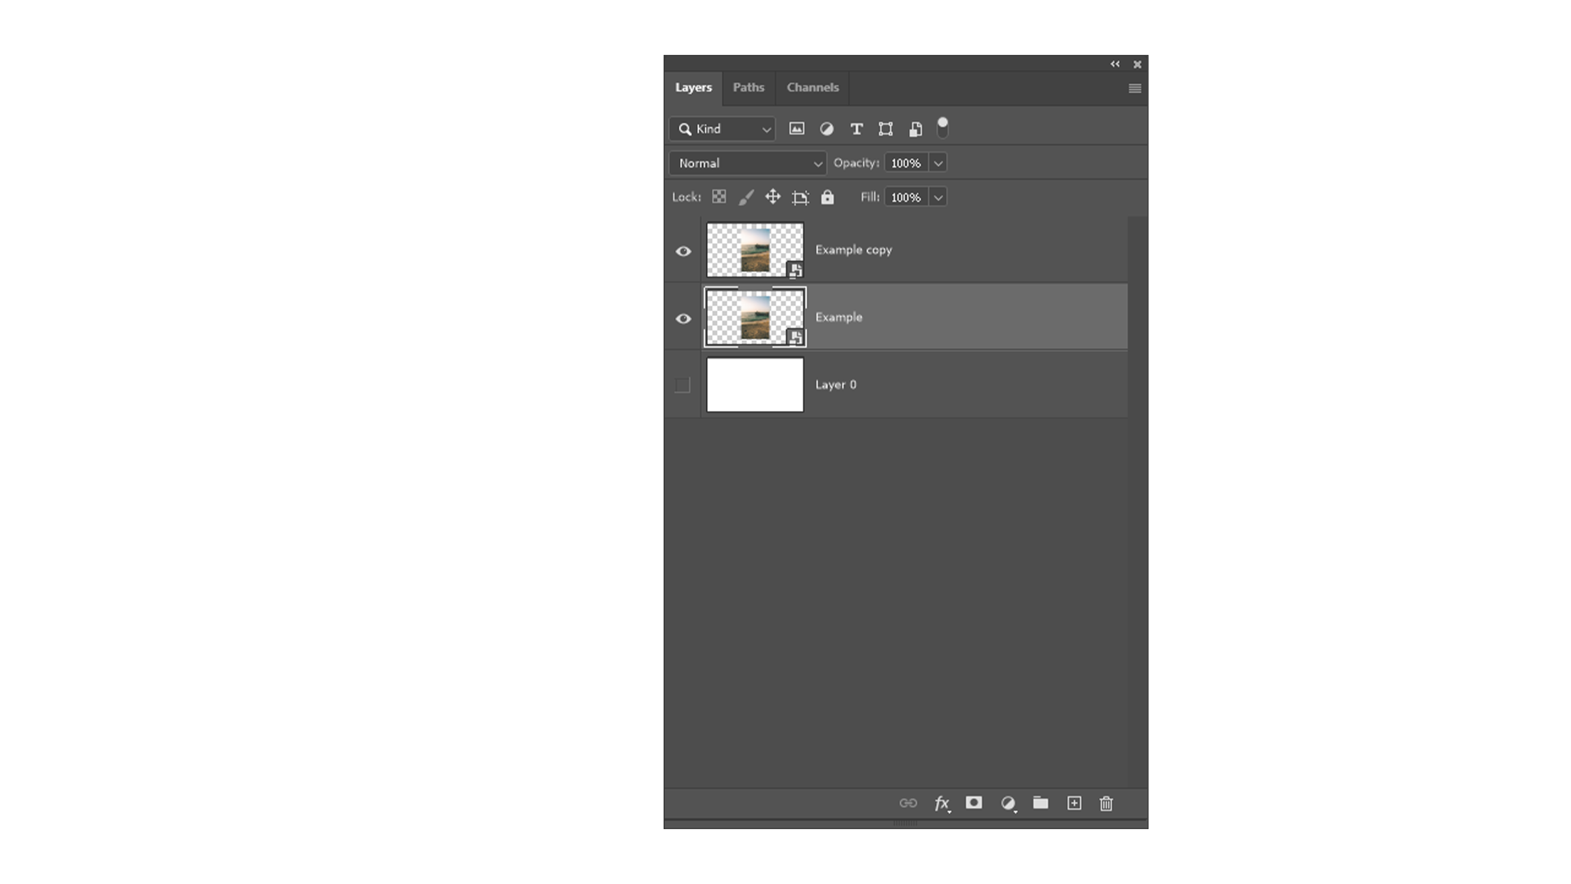Viewport: 1571px width, 884px height.
Task: Hide the Example copy layer
Action: pyautogui.click(x=683, y=251)
